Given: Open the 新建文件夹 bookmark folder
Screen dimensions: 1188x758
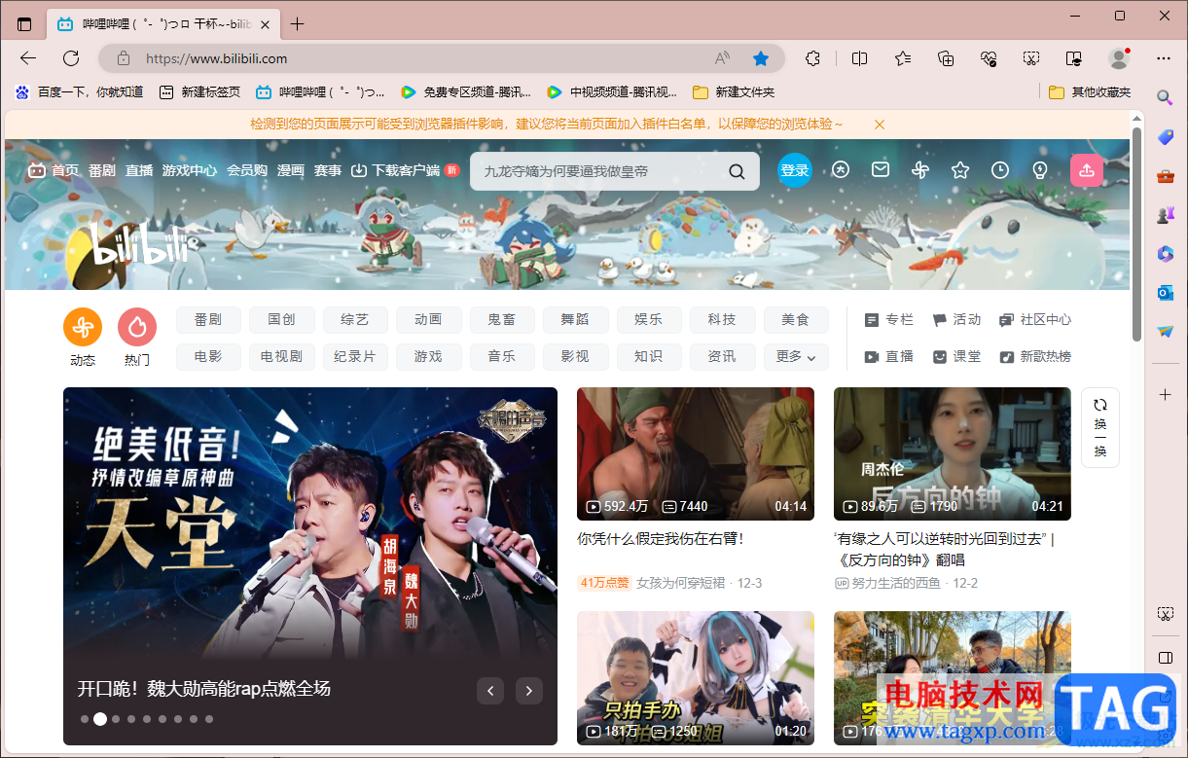Looking at the screenshot, I should (x=734, y=91).
